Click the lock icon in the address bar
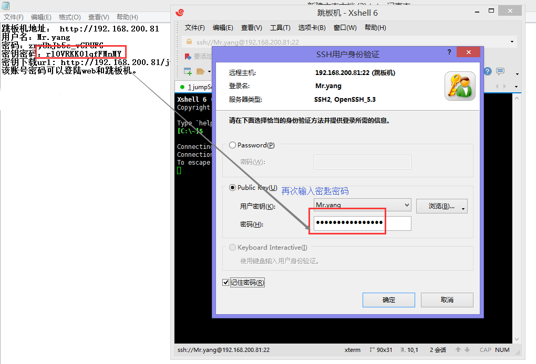Screen dimensions: 536x364 tap(189, 41)
